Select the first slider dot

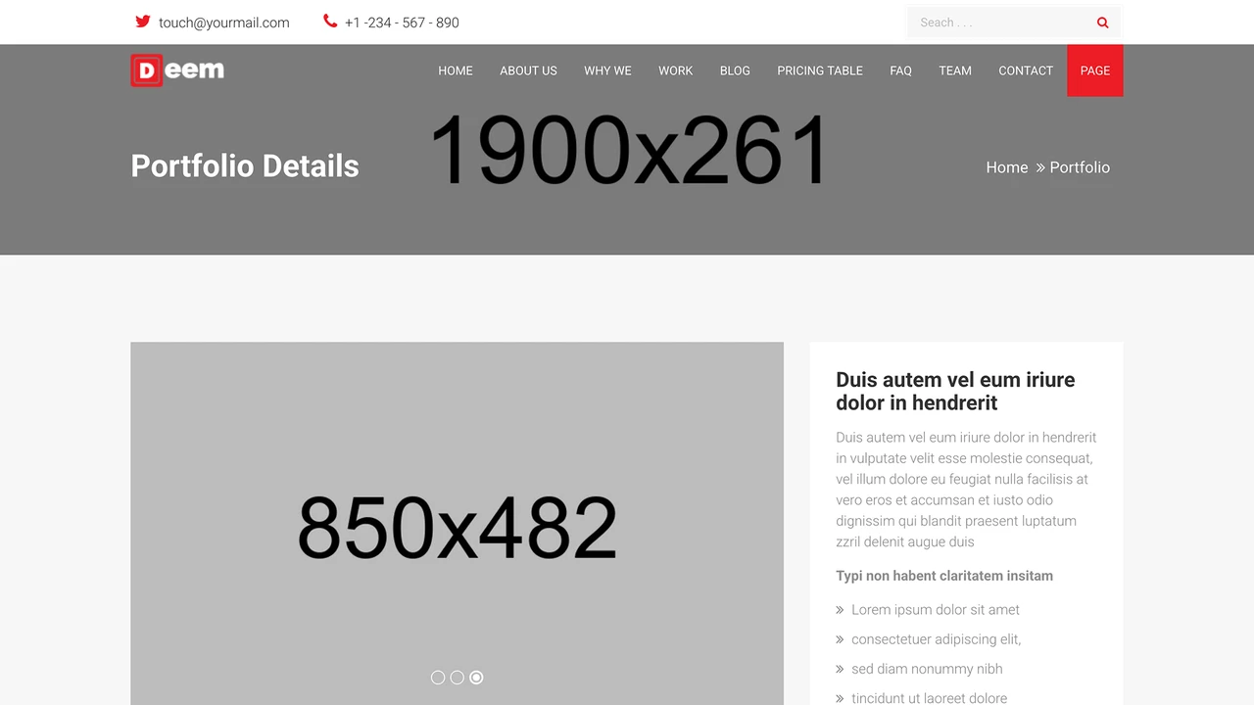(438, 678)
